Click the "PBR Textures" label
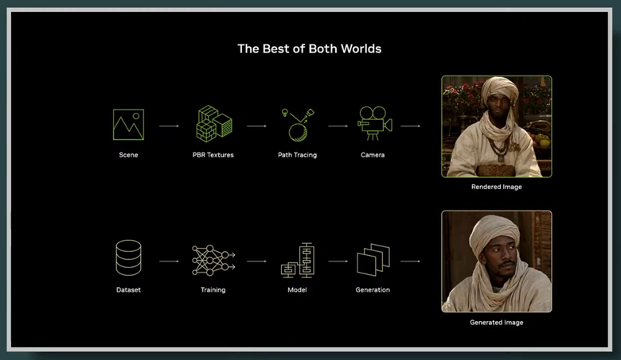Viewport: 621px width, 360px height. [213, 155]
